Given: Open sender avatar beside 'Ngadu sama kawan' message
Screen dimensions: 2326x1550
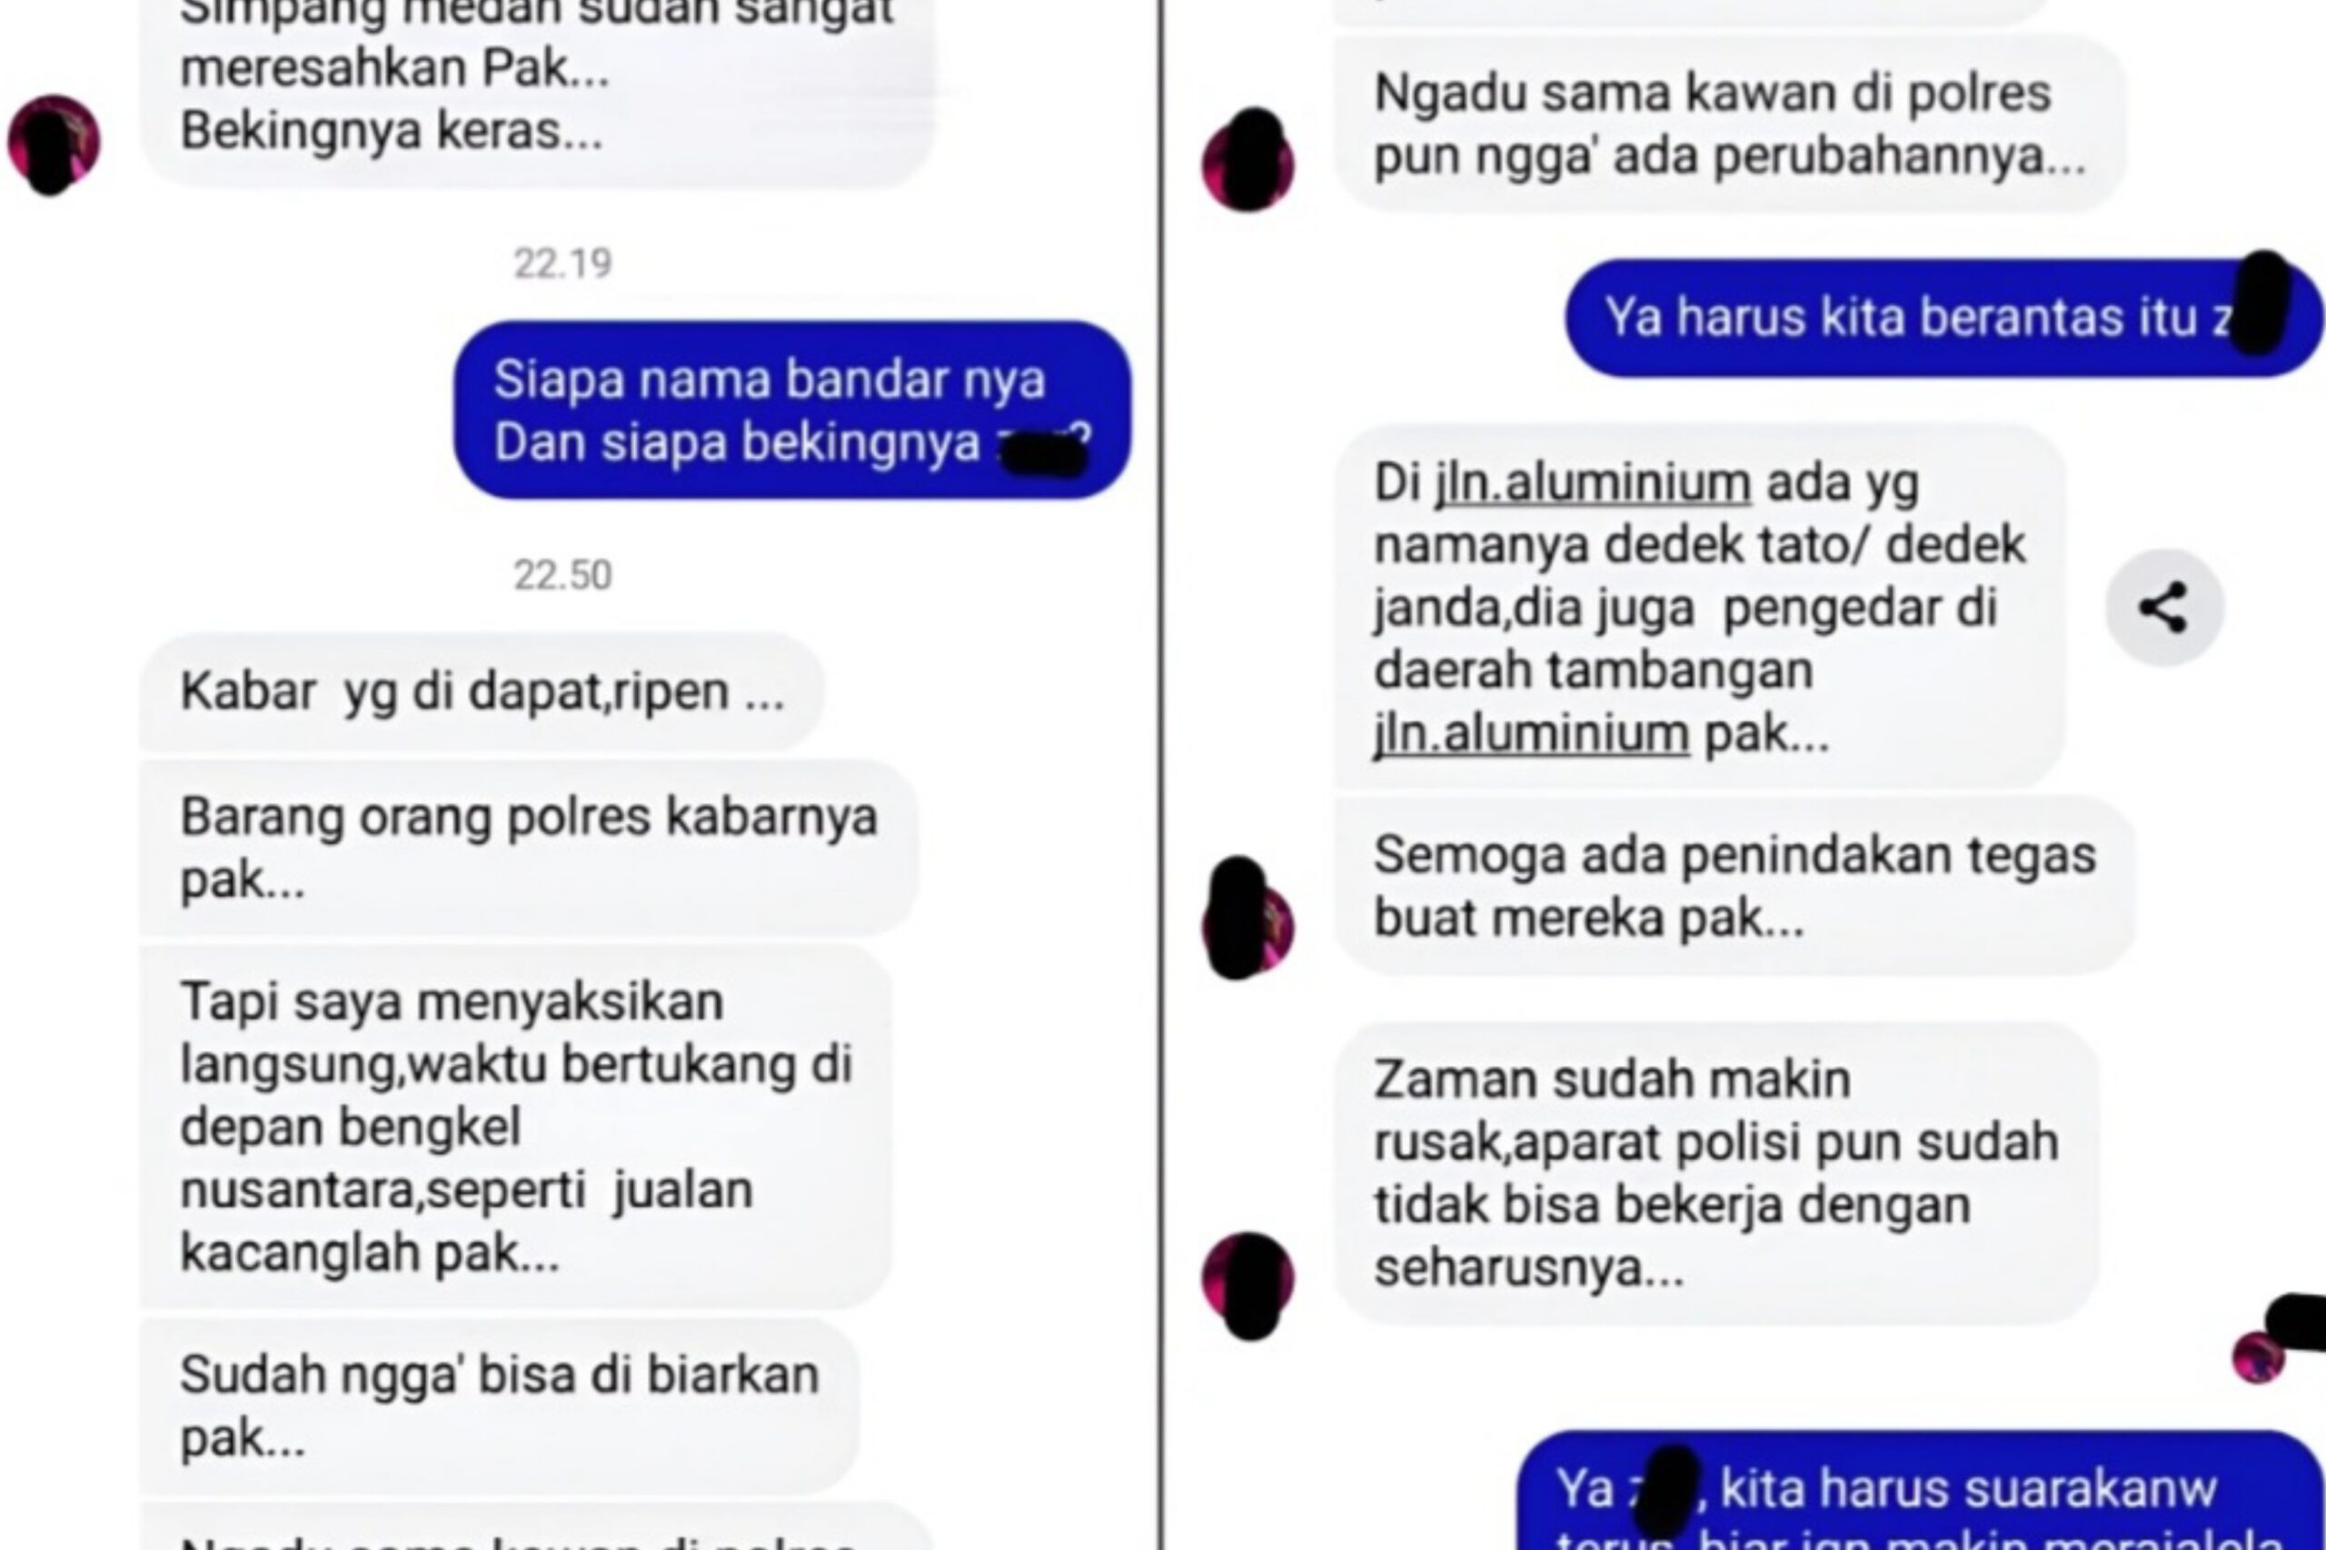Looking at the screenshot, I should [1247, 161].
